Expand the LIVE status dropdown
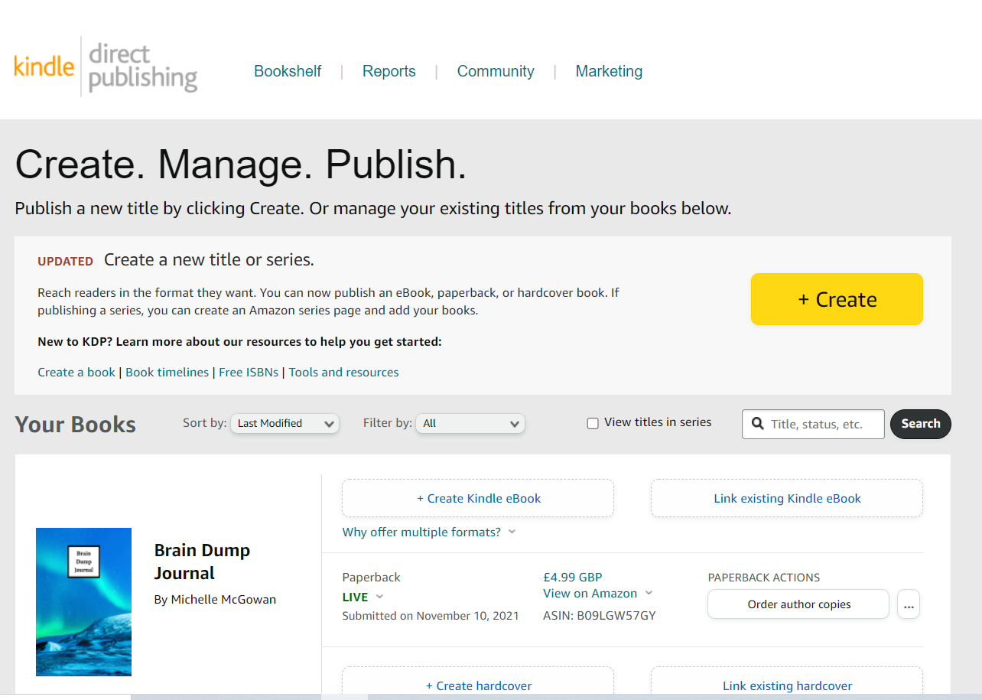982x700 pixels. coord(363,597)
